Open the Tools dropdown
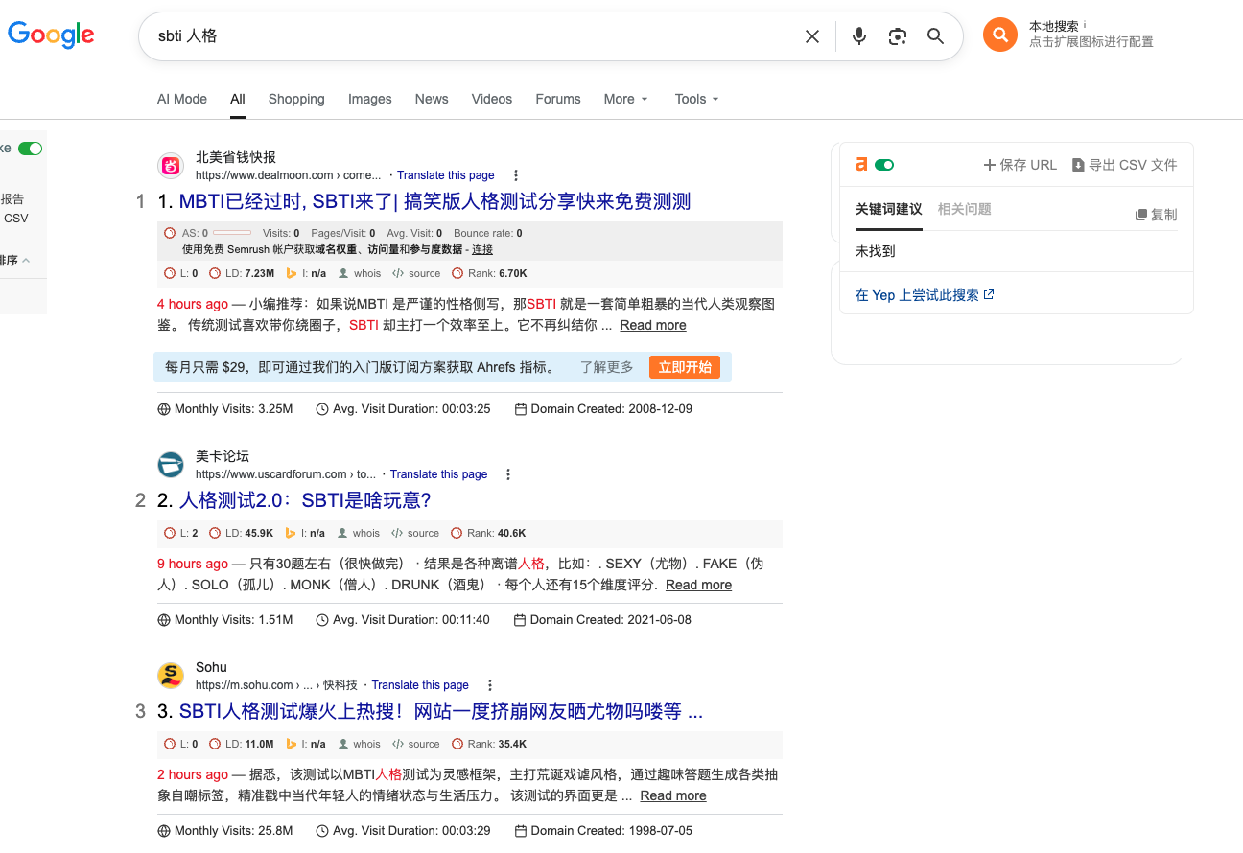The height and width of the screenshot is (853, 1243). coord(696,99)
